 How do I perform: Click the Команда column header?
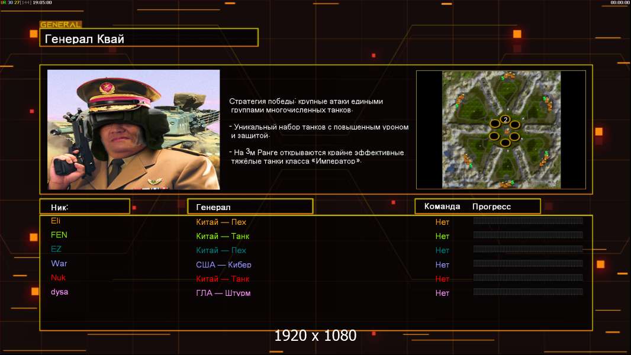point(442,206)
